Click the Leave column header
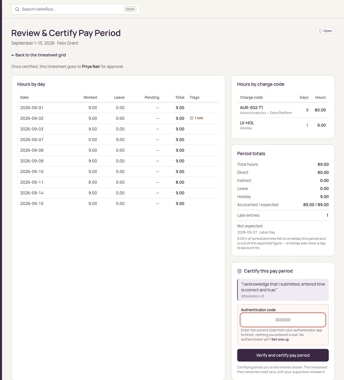Image resolution: width=344 pixels, height=380 pixels. click(x=119, y=97)
